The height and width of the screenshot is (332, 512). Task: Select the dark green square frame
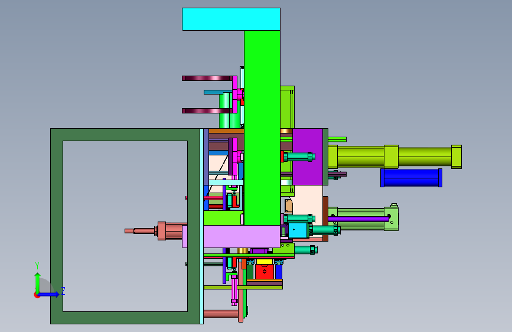click(126, 226)
